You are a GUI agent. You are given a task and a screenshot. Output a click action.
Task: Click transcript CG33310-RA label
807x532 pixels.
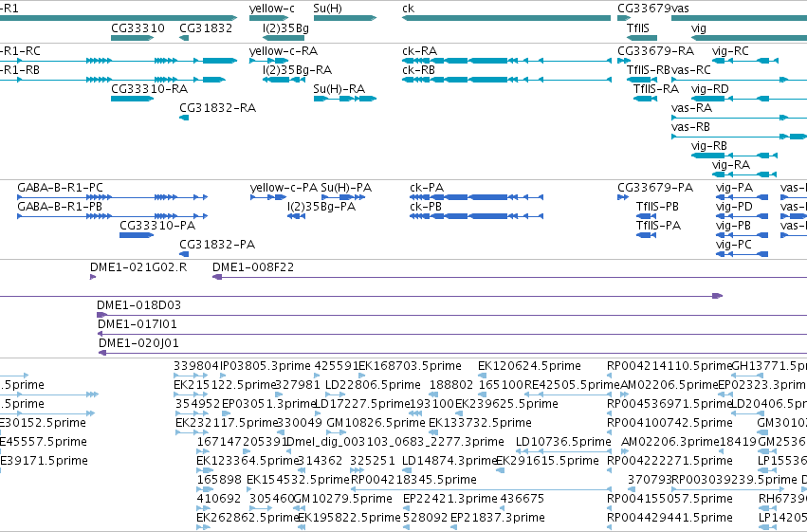pyautogui.click(x=149, y=89)
